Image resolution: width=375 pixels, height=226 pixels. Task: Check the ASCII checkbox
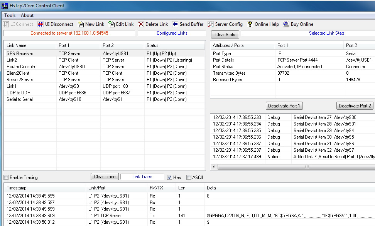(189, 177)
